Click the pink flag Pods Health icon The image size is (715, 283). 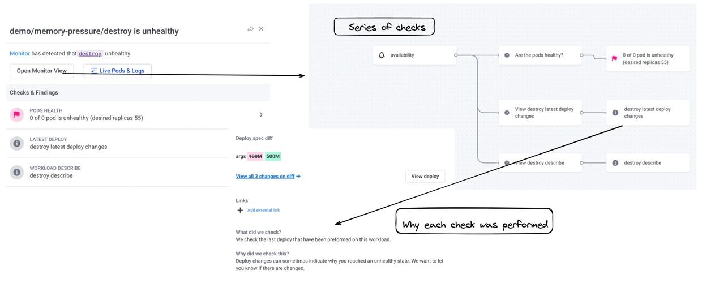click(17, 114)
